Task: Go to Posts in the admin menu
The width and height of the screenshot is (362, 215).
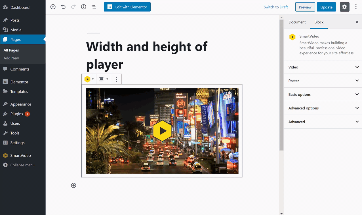Action: coord(23,20)
